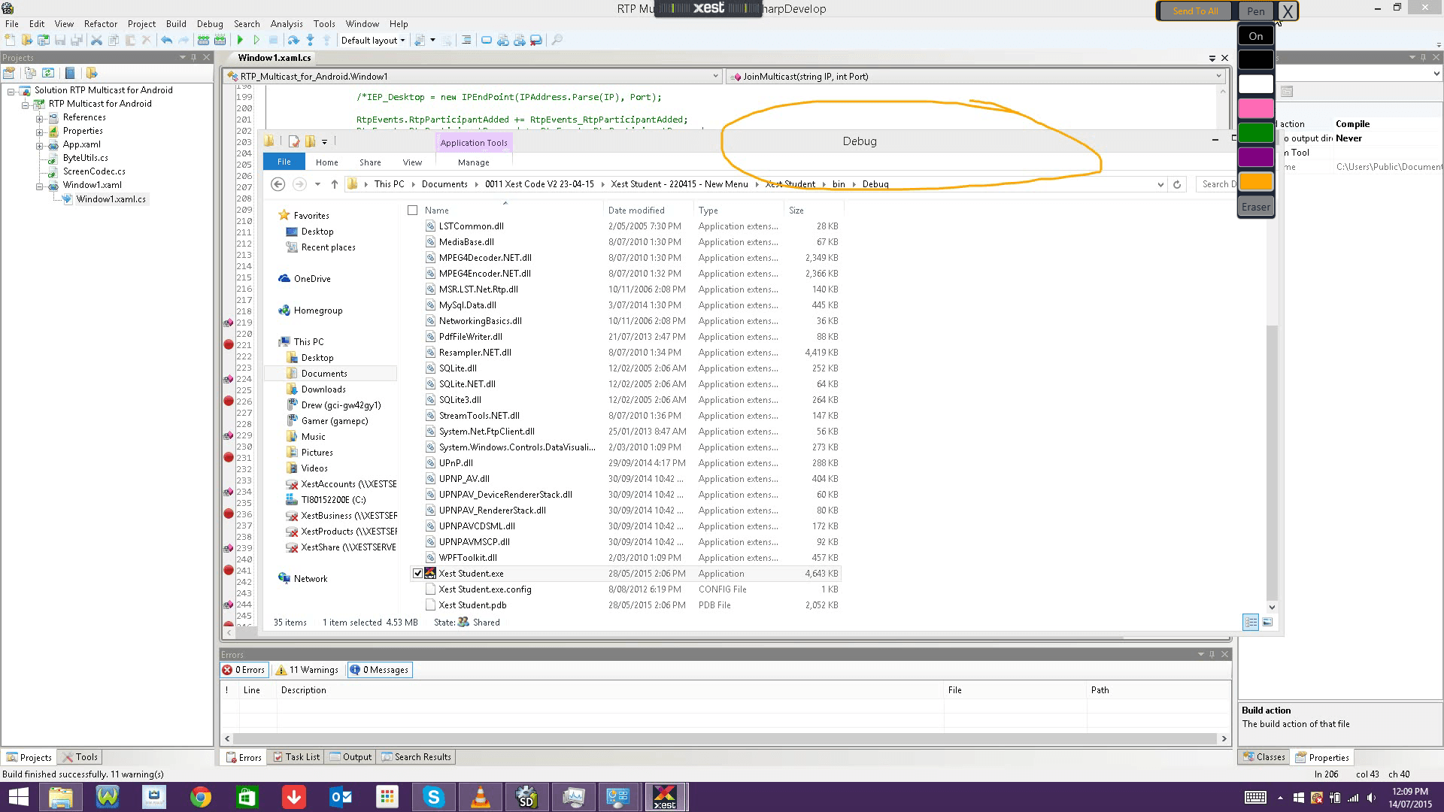Click the Undo arrow in the toolbar
1444x812 pixels.
coord(166,40)
